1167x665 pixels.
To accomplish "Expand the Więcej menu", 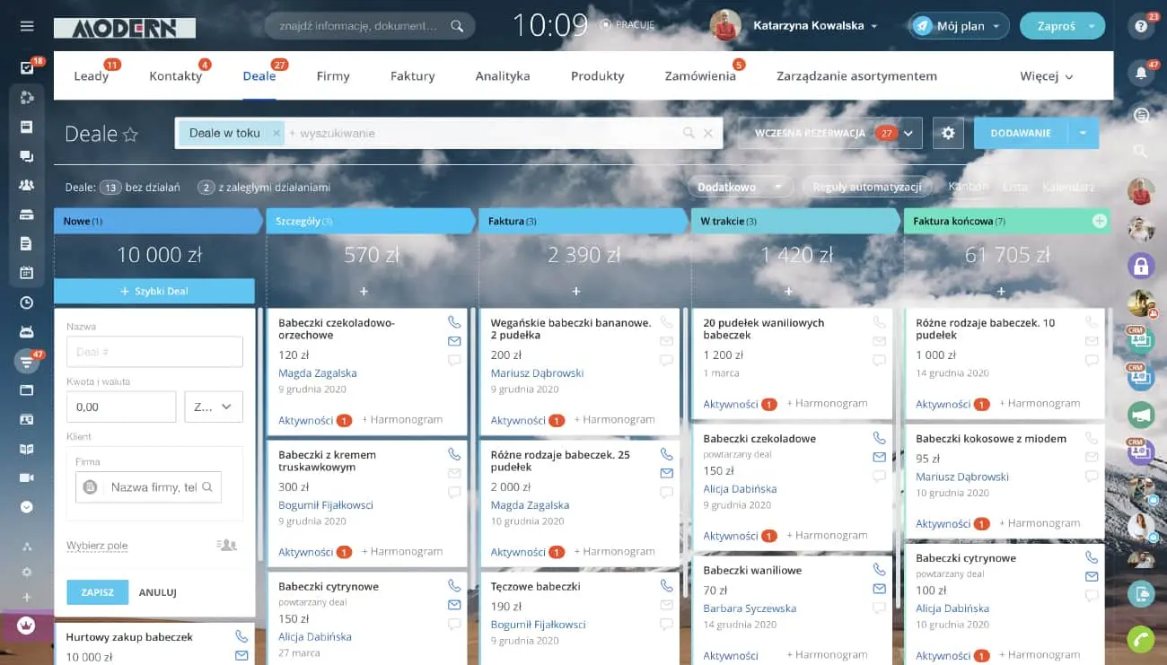I will click(1047, 76).
